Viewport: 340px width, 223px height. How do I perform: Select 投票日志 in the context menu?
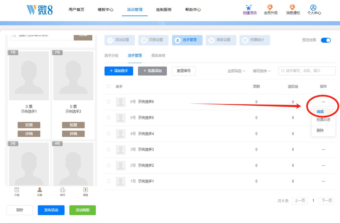323,120
